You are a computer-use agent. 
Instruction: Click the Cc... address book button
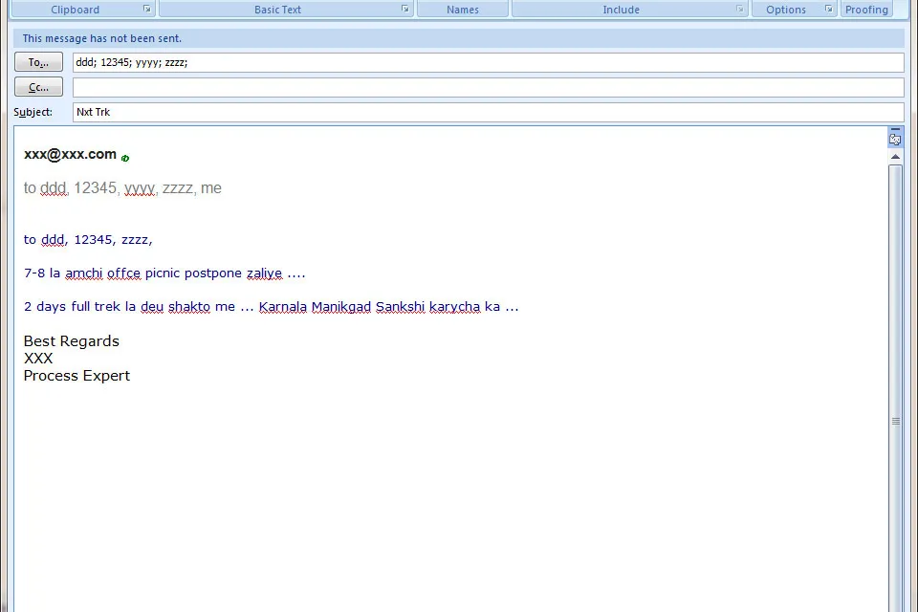[x=38, y=87]
